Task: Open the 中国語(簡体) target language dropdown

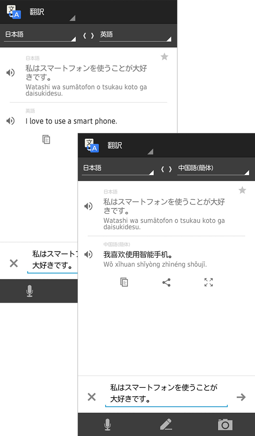Action: pos(213,168)
